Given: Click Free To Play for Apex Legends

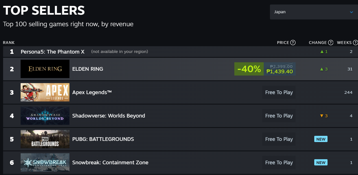Looking at the screenshot, I should (x=279, y=92).
